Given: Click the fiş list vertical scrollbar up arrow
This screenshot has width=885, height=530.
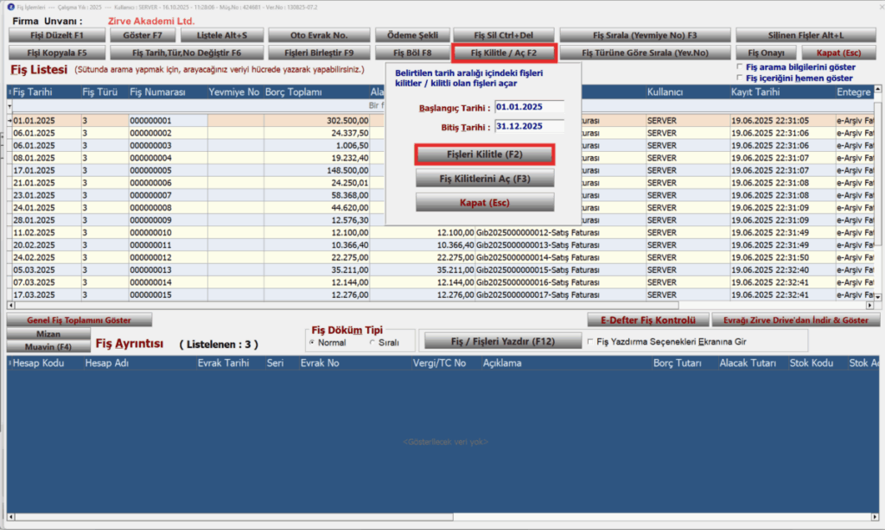Looking at the screenshot, I should 878,90.
